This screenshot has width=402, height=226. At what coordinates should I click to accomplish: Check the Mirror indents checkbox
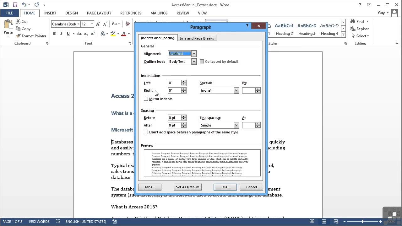click(x=146, y=99)
